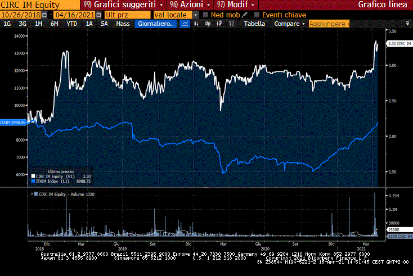This screenshot has height=276, width=413.
Task: Click the Med mob pencil edit icon
Action: 244,15
